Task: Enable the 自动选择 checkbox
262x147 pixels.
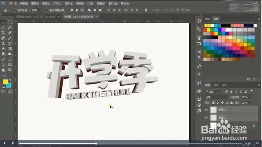Action: 15,10
